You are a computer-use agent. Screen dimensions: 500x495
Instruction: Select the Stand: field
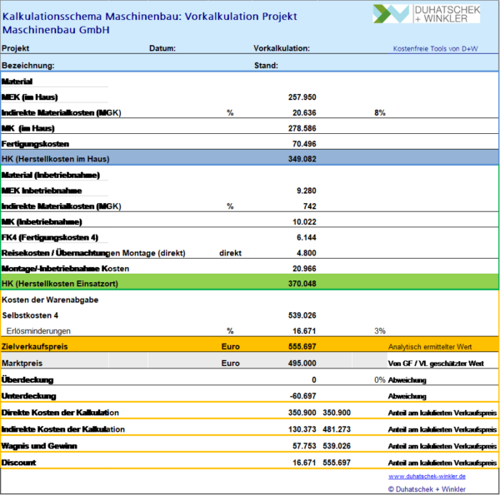pyautogui.click(x=265, y=65)
